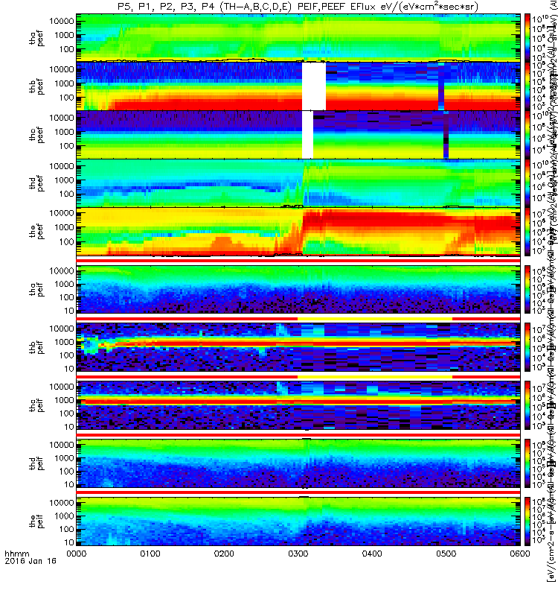Click the the peef spectrogram panel

(298, 232)
